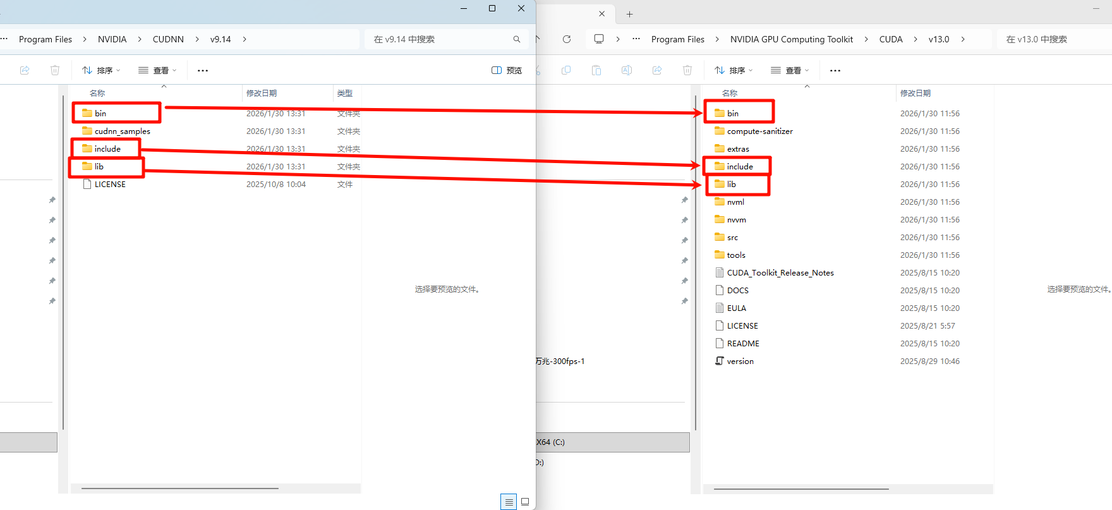Open the 排序 sort dropdown in v9.14 window
The height and width of the screenshot is (510, 1112).
[101, 70]
